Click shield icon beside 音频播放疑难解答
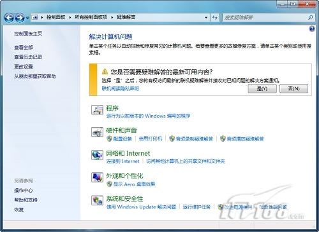This screenshot has width=319, height=232. [223, 139]
